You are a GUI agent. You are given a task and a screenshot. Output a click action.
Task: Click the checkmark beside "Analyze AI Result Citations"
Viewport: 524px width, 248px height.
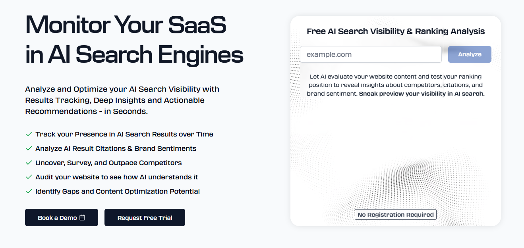point(29,148)
